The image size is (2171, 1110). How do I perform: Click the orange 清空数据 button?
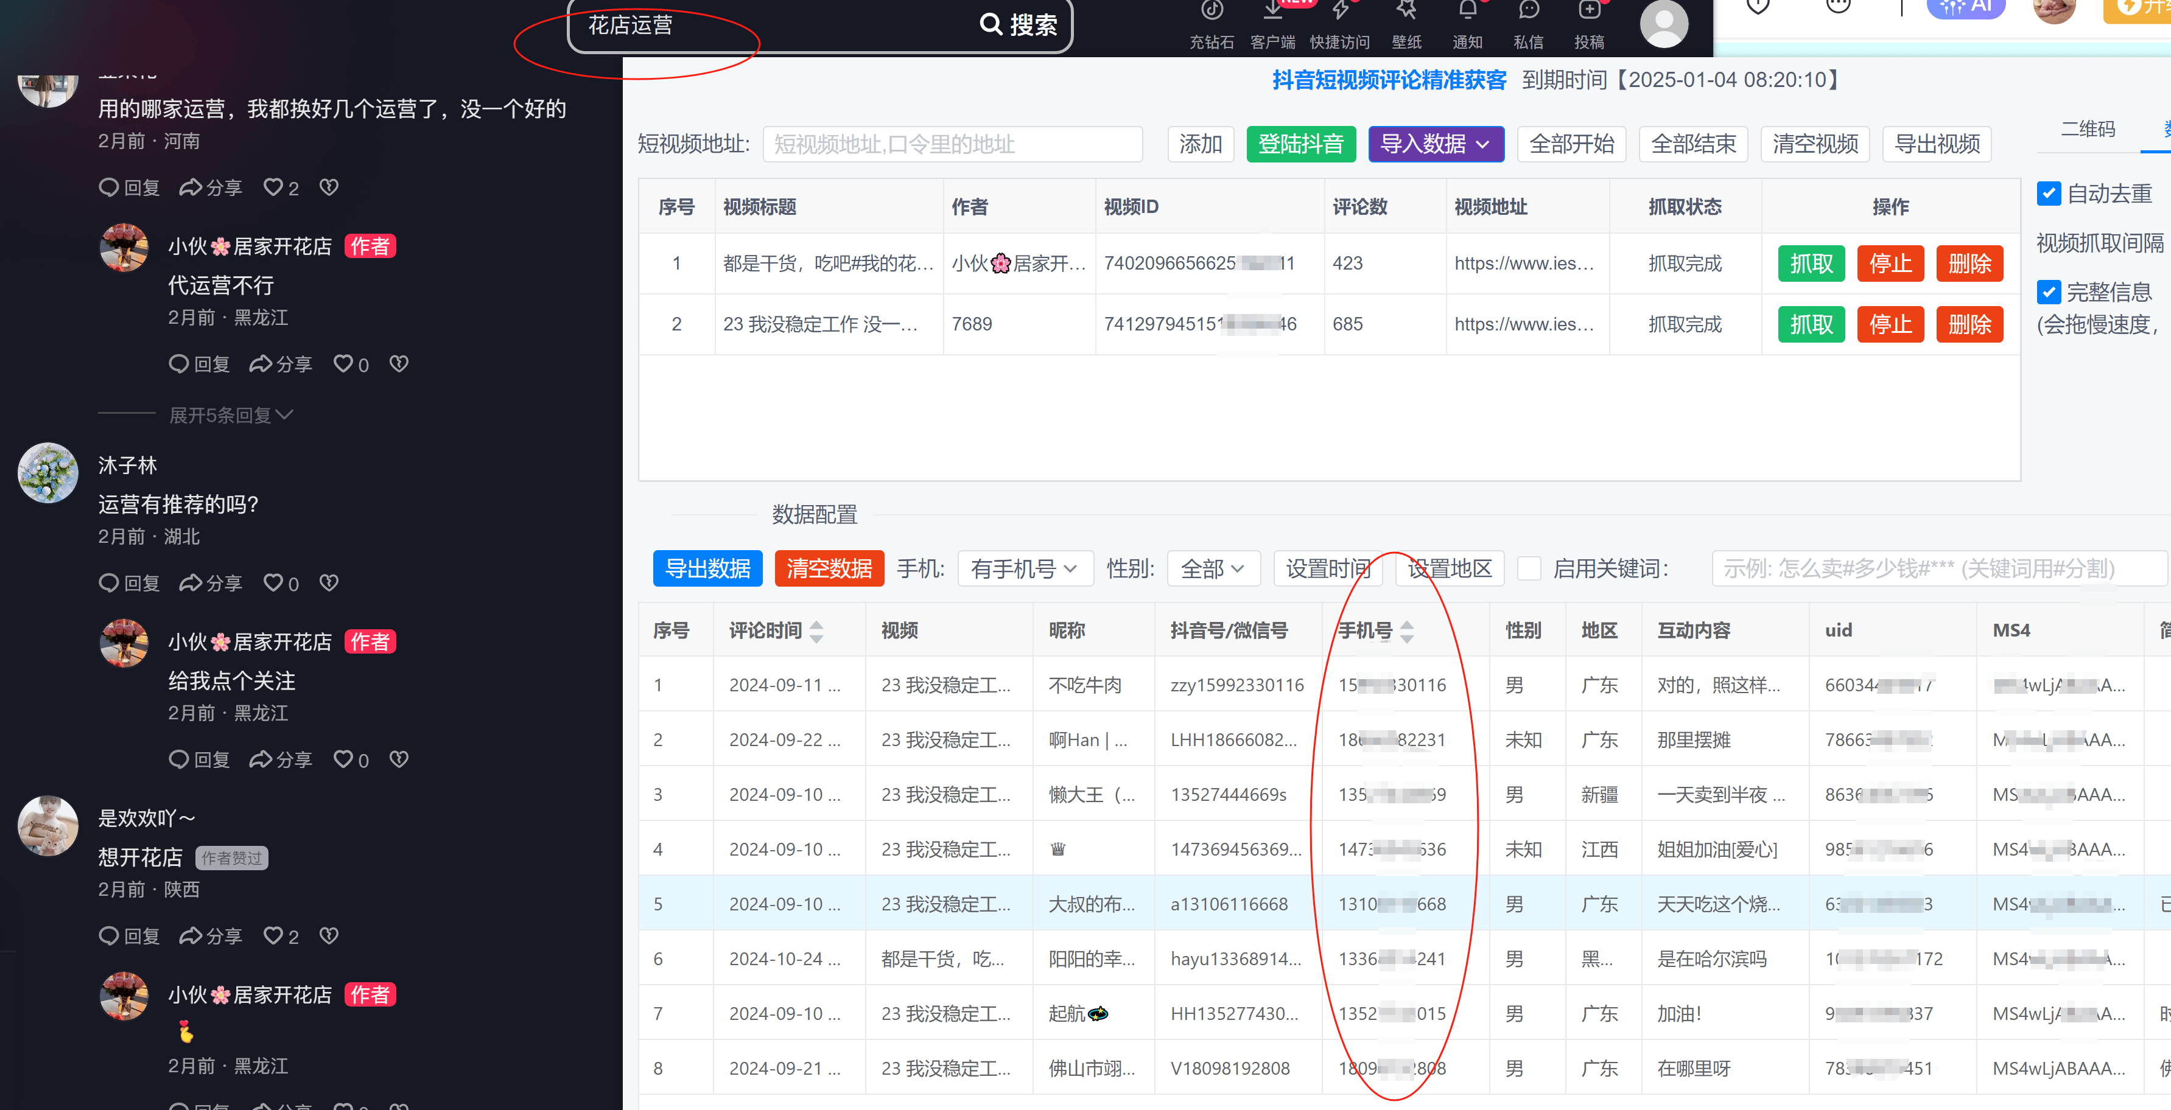coord(829,568)
